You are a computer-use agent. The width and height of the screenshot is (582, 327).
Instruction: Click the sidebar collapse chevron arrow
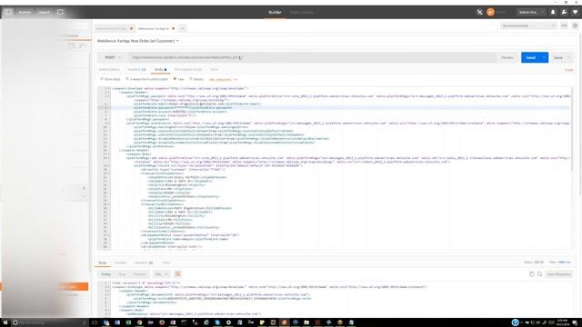(x=84, y=188)
